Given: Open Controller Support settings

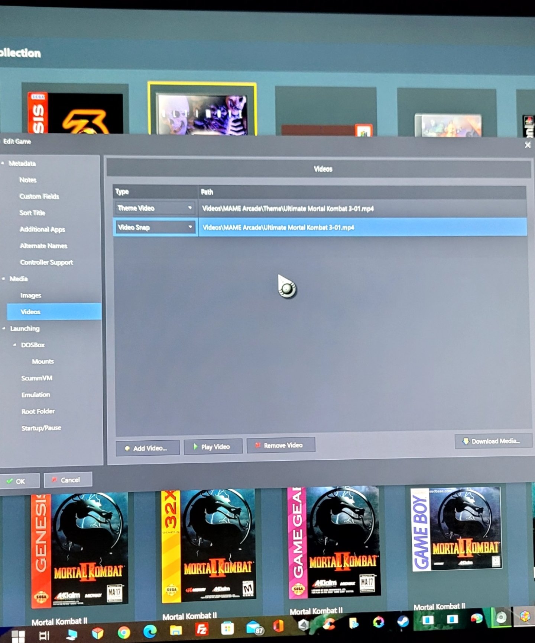Looking at the screenshot, I should coord(46,262).
